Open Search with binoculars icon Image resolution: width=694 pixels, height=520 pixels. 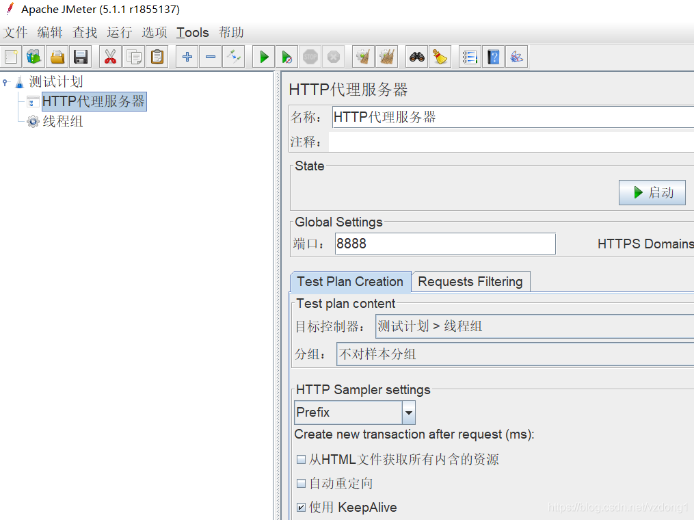[x=417, y=57]
